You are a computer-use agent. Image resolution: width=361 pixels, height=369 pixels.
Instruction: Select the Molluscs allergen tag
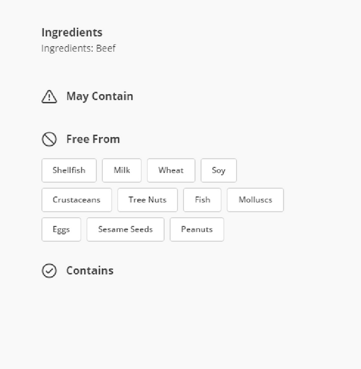point(255,200)
